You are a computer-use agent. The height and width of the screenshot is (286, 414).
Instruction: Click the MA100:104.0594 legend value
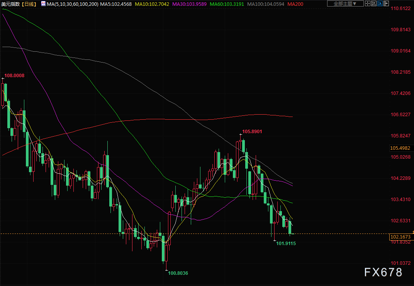[266, 4]
